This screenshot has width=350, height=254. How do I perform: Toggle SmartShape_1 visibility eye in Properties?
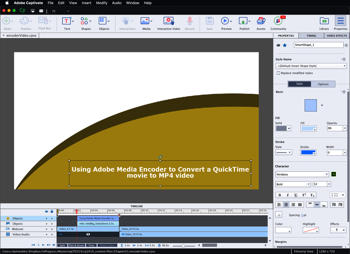(278, 45)
